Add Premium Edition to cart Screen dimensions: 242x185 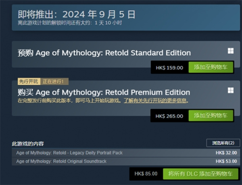[x=211, y=116]
